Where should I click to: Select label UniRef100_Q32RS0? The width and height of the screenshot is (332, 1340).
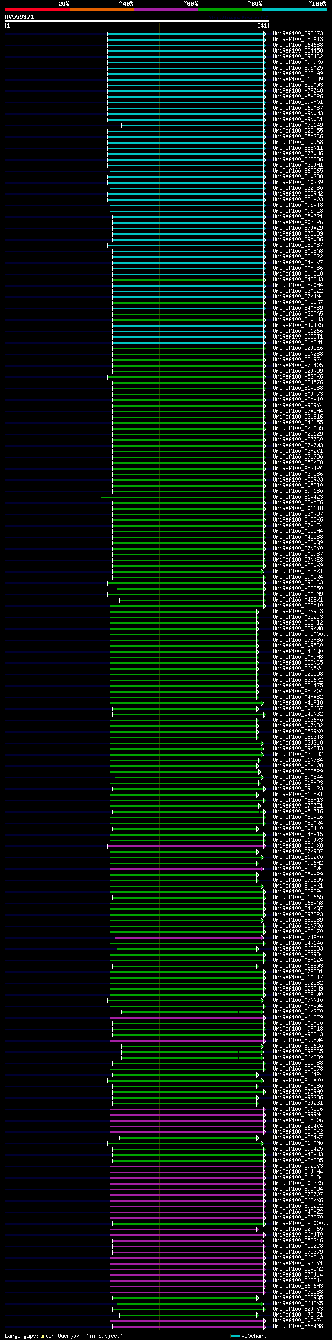(298, 188)
